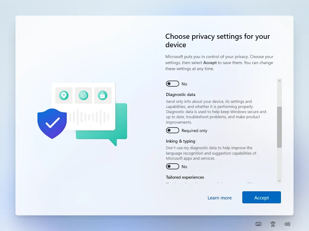Open the Learn more link
The image size is (309, 231).
220,198
